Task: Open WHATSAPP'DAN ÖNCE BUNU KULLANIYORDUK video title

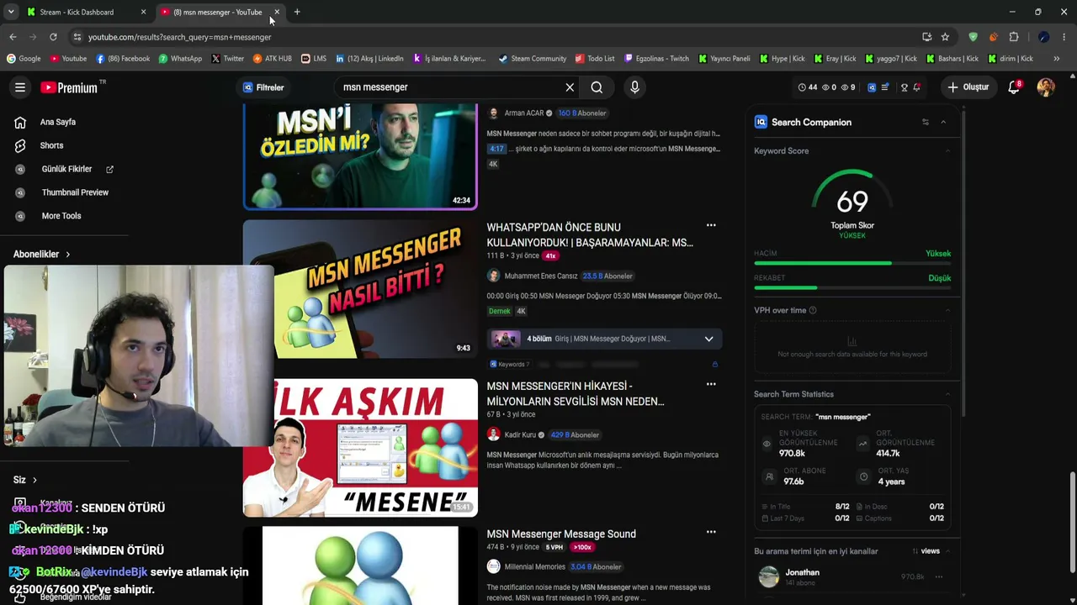Action: 590,234
